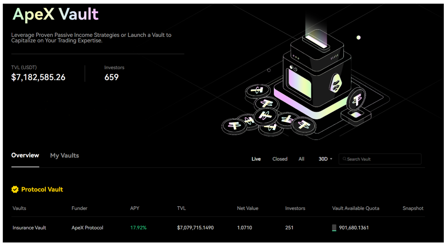Click the ApeX logo on vault illustration
Viewport: 446px width, 246px height.
(x=336, y=83)
